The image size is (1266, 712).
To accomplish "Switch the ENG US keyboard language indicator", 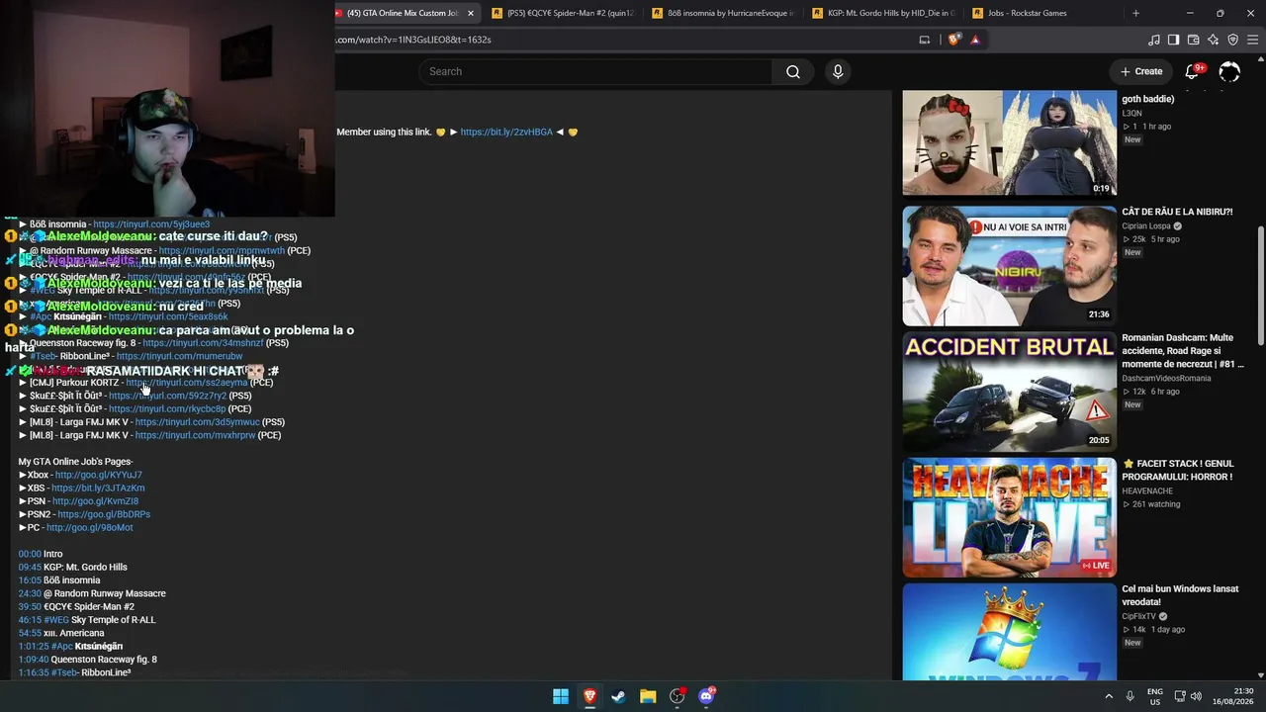I will click(x=1155, y=696).
